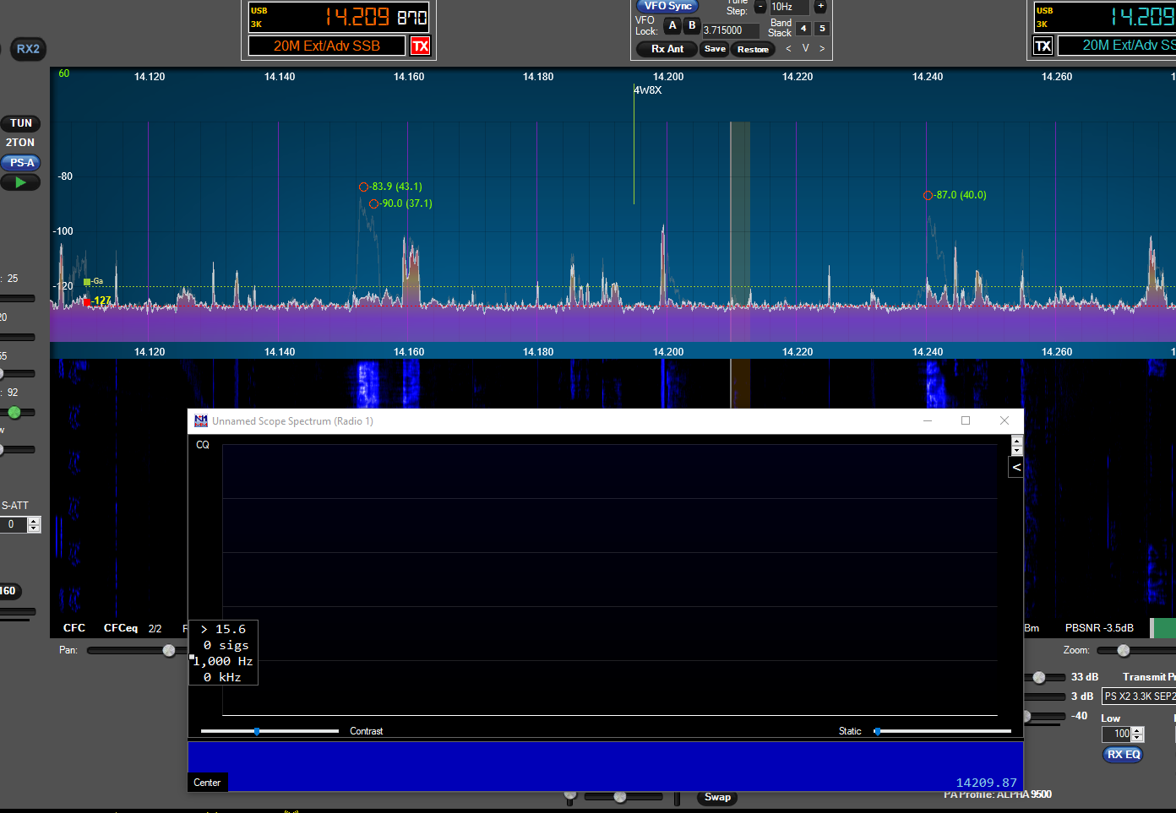
Task: Maximize the Scope Spectrum window
Action: click(966, 420)
